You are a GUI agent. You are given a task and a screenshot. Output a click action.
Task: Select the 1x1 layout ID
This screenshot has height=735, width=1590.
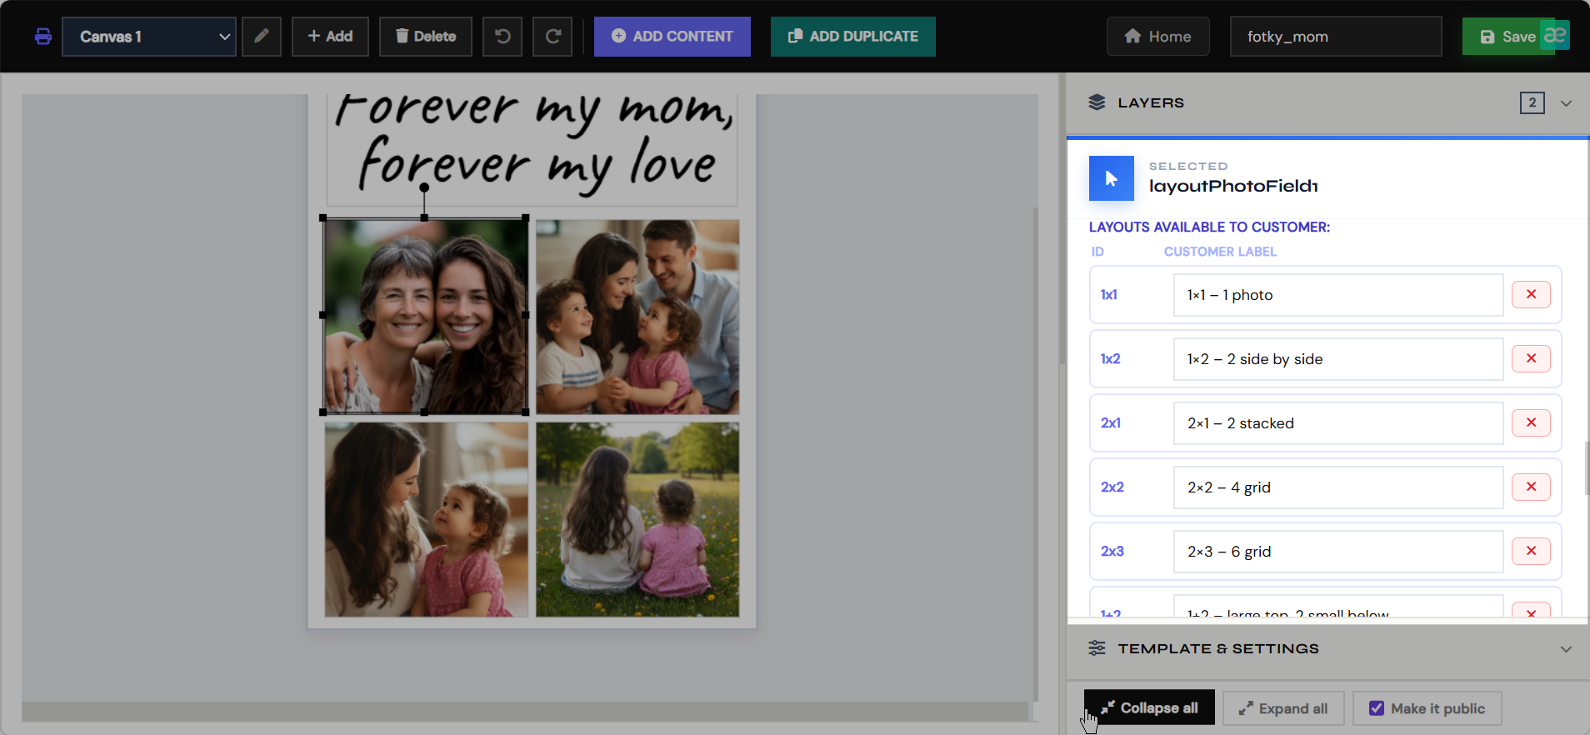click(1109, 295)
